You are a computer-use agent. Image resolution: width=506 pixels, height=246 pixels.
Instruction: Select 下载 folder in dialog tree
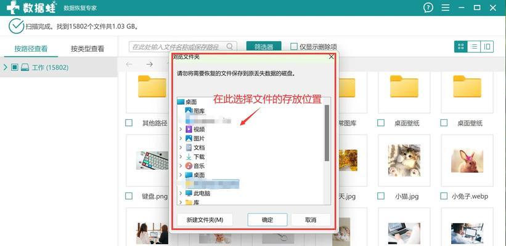195,157
